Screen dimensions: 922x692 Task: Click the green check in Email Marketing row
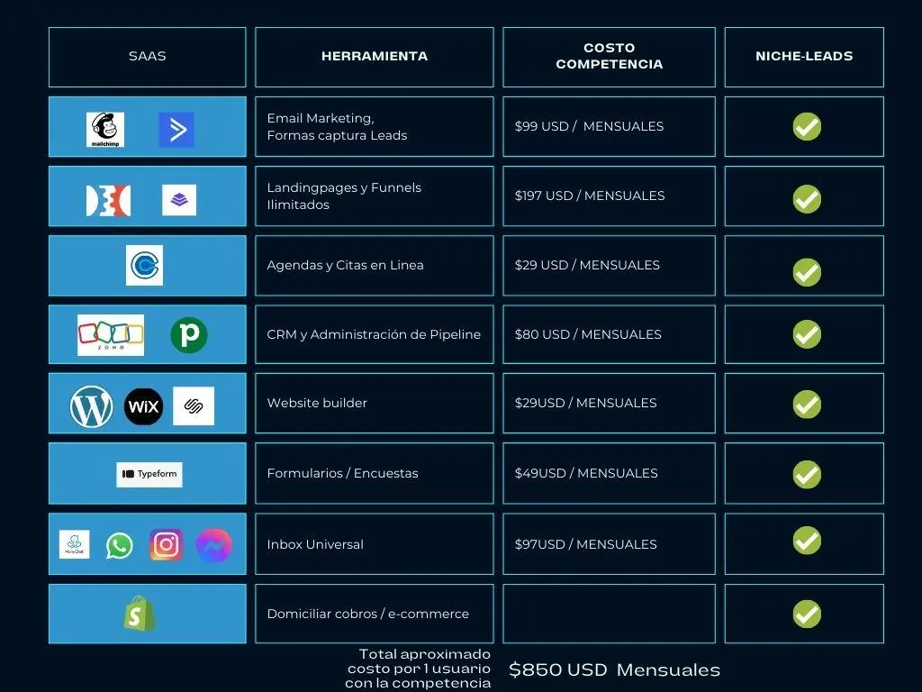click(807, 126)
